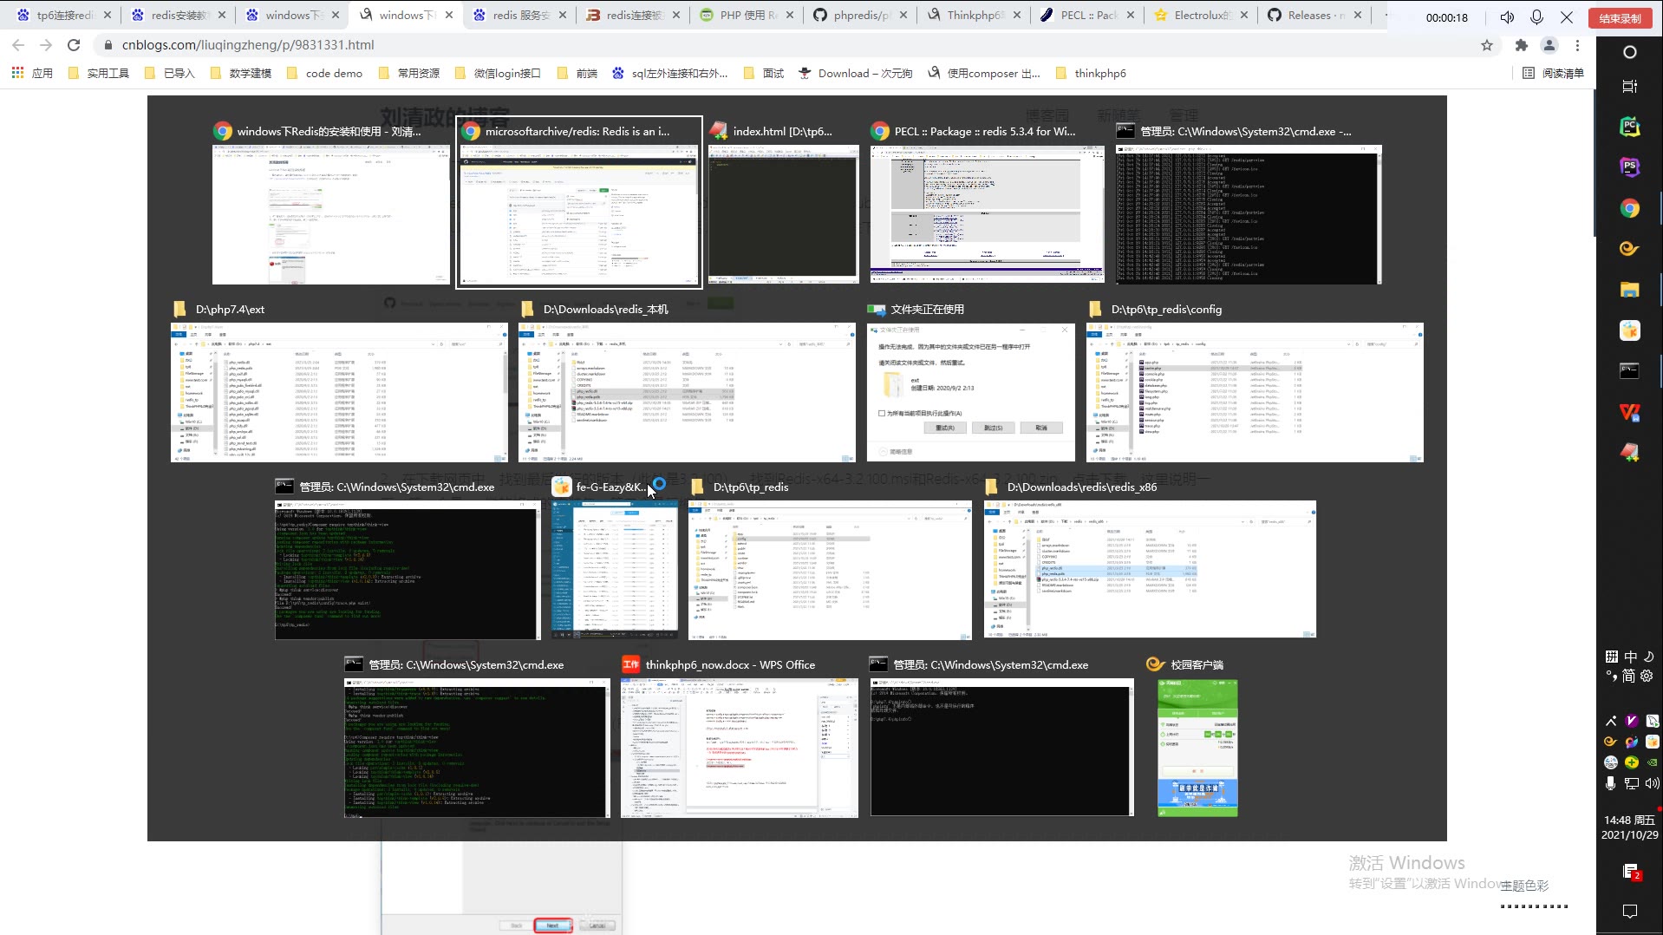Screen dimensions: 1663x935
Task: Click the Task View taskbar icon
Action: pyautogui.click(x=1630, y=86)
